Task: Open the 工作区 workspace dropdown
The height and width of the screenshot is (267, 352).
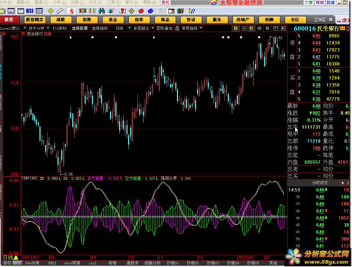Action: point(331,19)
